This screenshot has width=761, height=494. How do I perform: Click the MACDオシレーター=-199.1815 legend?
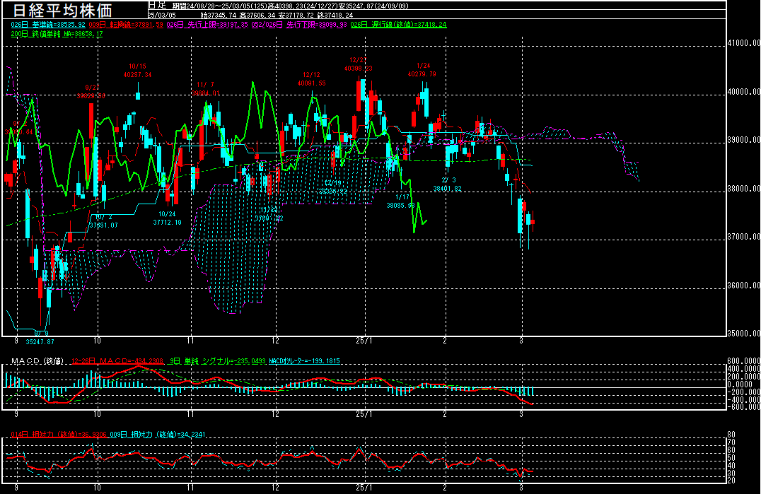(304, 360)
